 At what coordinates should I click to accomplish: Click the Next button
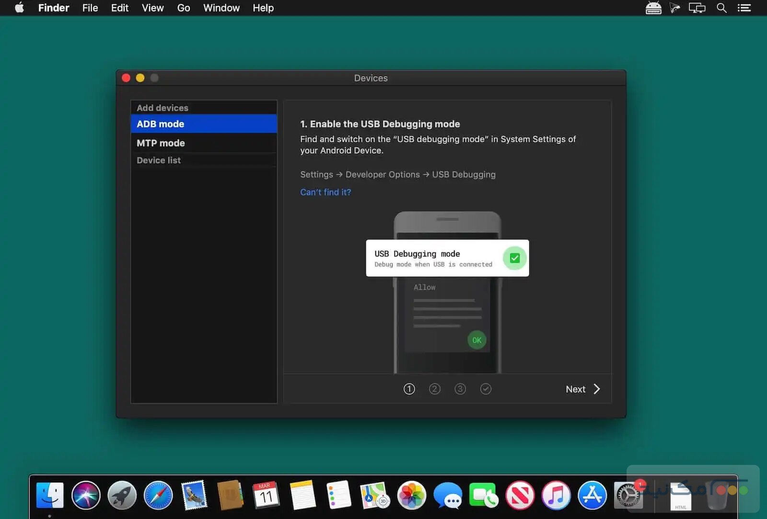point(575,389)
